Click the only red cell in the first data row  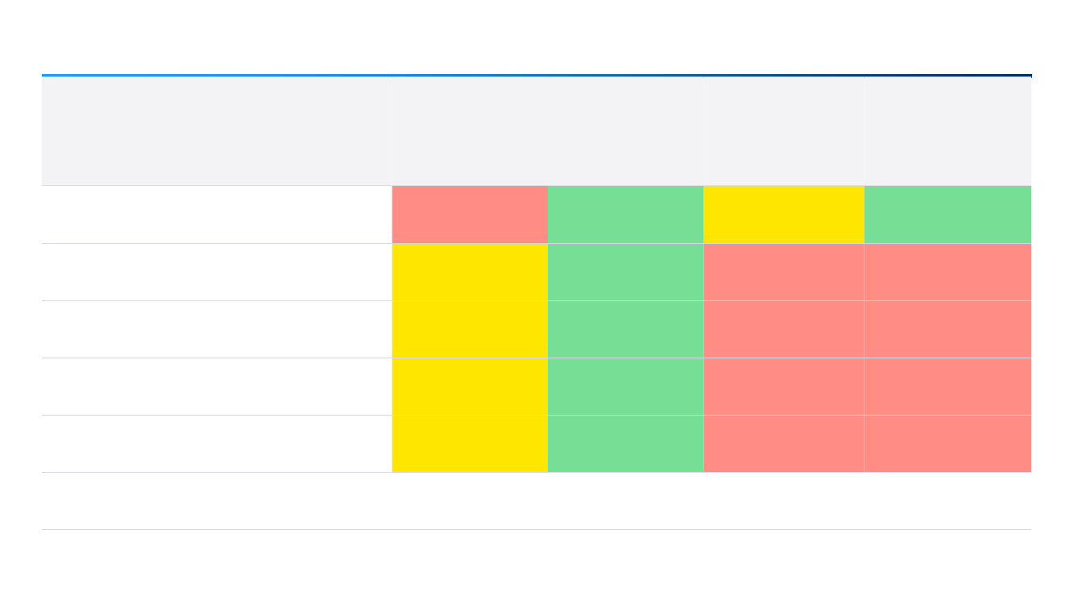[x=470, y=214]
